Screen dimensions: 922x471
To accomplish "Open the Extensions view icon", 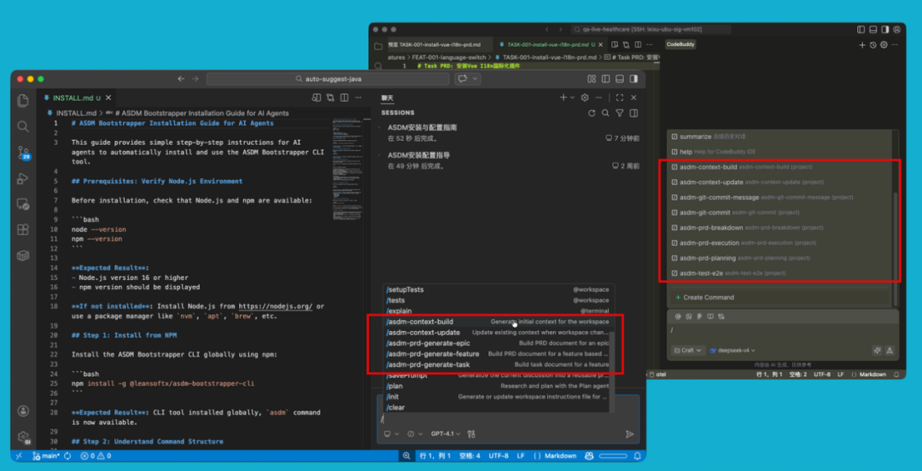I will coord(23,230).
